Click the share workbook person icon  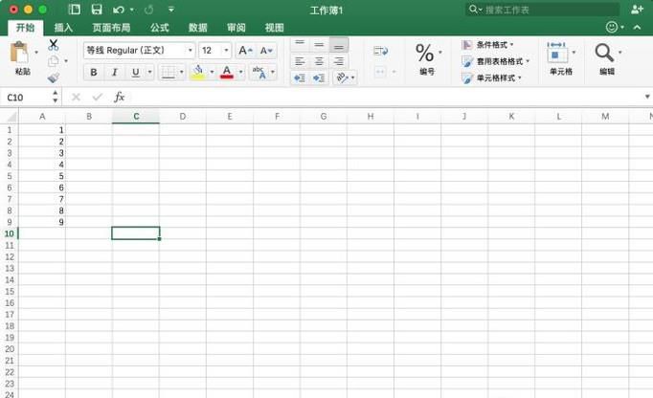tap(638, 10)
